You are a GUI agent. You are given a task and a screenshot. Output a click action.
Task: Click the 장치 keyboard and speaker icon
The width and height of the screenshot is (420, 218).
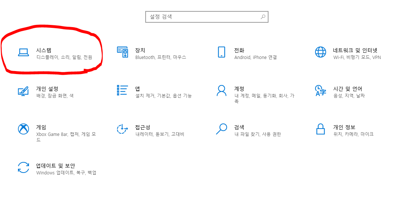point(123,52)
